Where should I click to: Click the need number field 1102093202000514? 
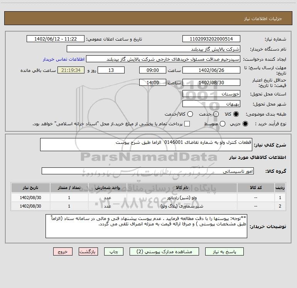(211, 39)
